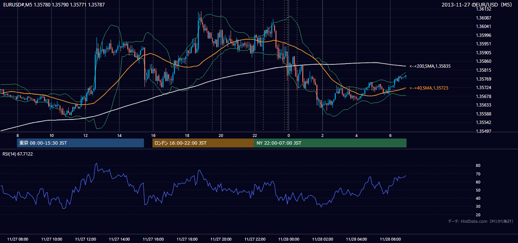Click the 0 midnight tick on chart axis
The height and width of the screenshot is (243, 518).
(x=289, y=135)
